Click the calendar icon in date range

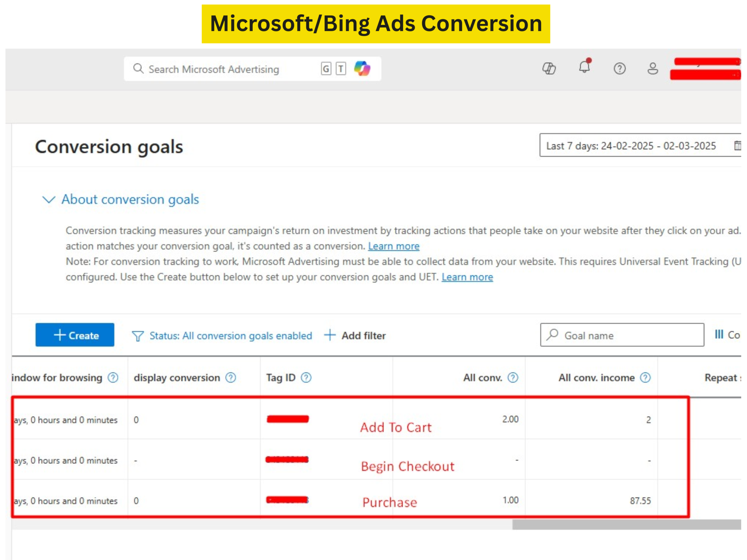click(738, 146)
